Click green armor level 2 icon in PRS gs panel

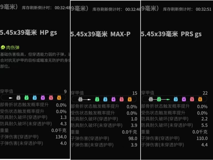pyautogui.click(x=159, y=99)
